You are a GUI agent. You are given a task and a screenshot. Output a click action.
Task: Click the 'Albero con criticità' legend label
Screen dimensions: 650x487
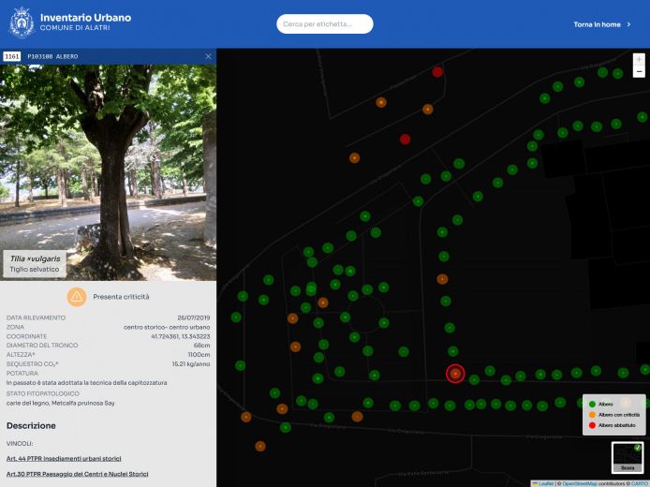coord(619,415)
